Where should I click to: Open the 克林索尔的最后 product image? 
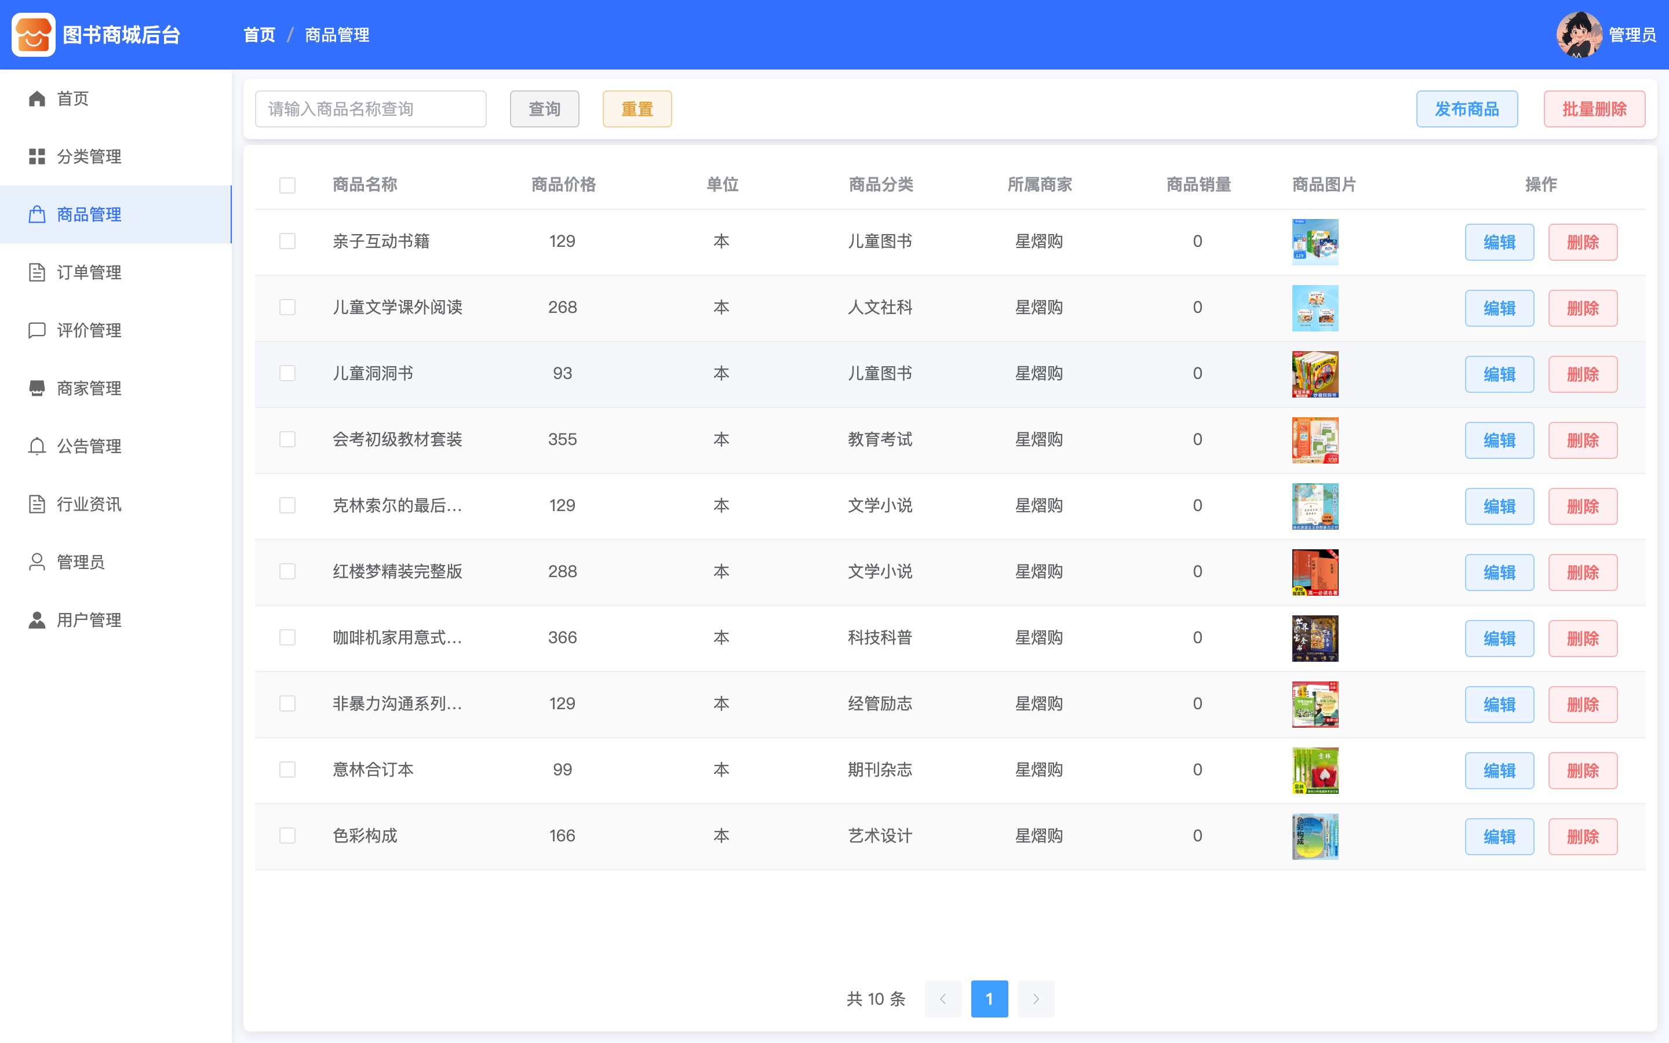[1314, 506]
